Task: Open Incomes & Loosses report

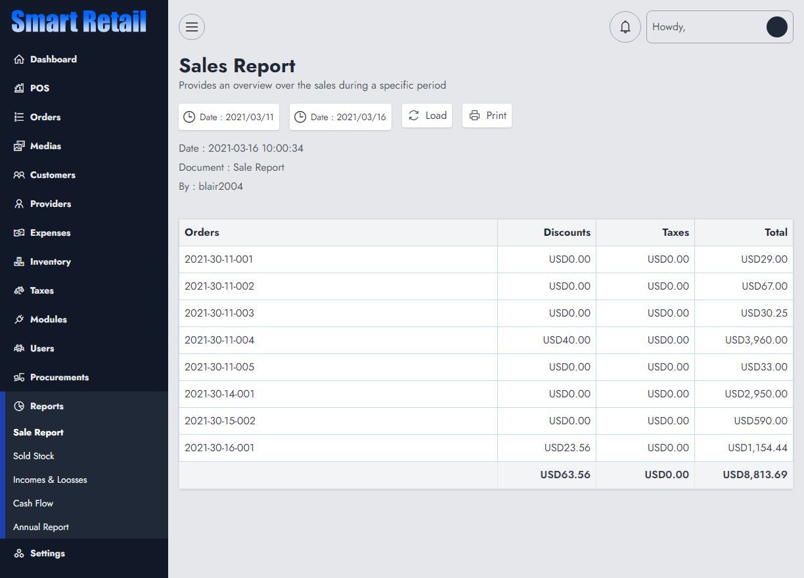Action: click(x=50, y=479)
